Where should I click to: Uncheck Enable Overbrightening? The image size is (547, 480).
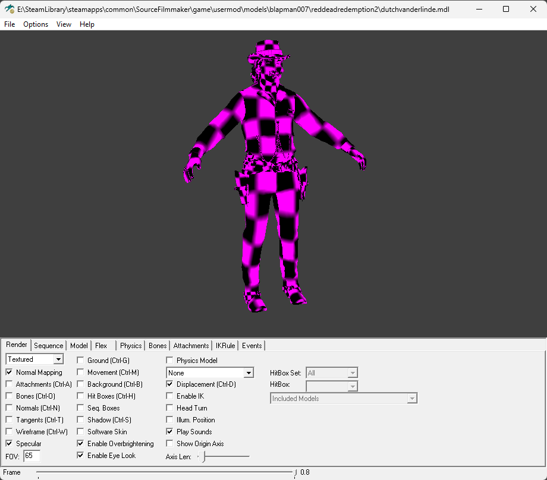coord(81,443)
